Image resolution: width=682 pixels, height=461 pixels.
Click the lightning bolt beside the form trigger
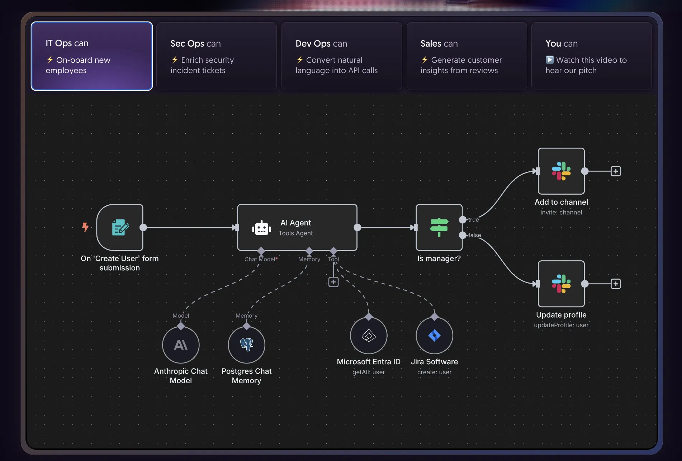(85, 227)
